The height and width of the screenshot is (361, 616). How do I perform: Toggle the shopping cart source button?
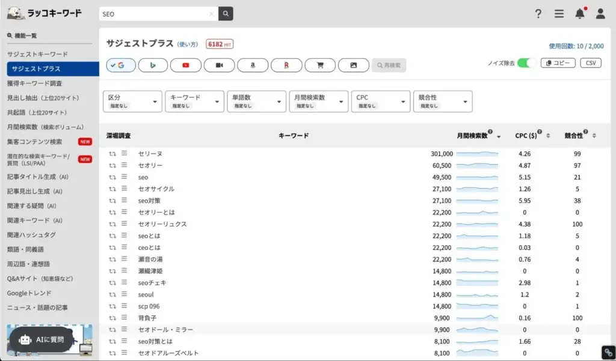(320, 65)
